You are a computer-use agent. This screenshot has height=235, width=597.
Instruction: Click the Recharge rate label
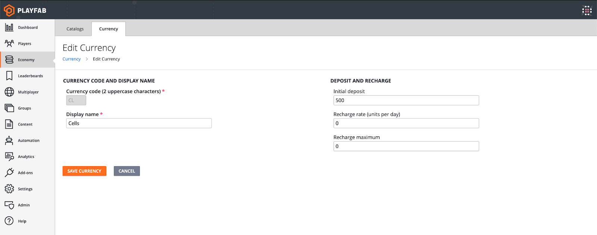pyautogui.click(x=367, y=114)
